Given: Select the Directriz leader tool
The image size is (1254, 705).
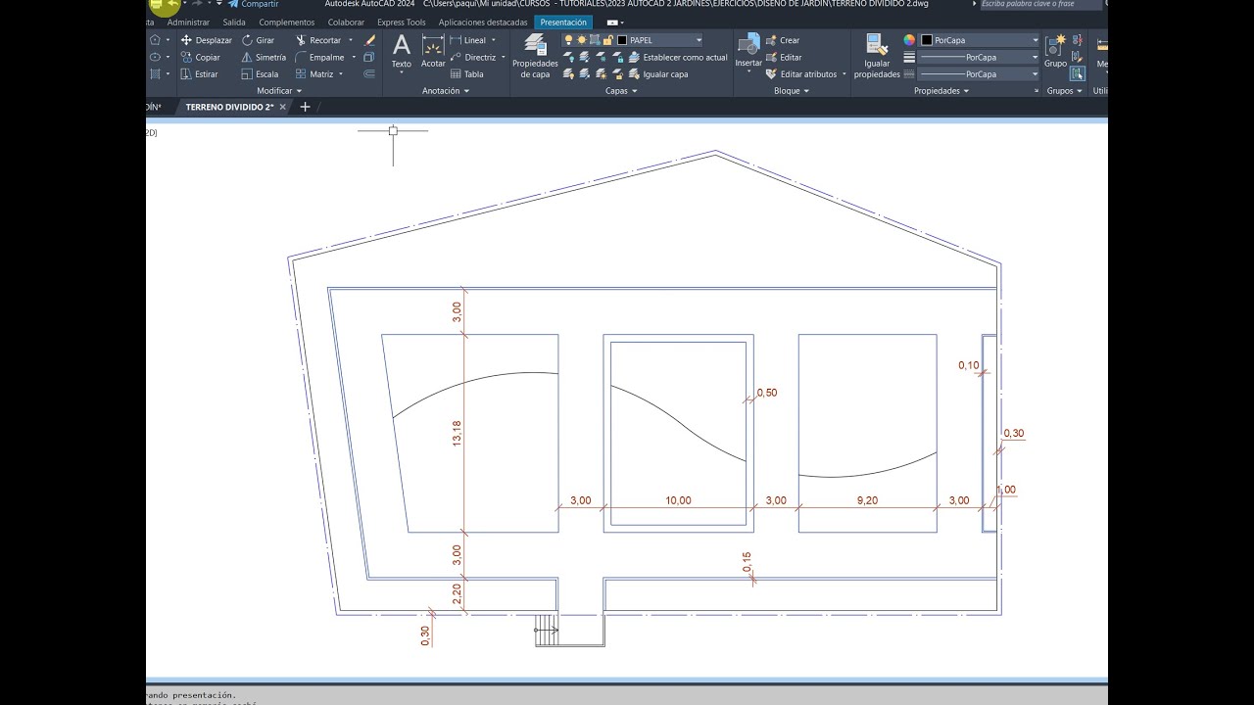Looking at the screenshot, I should [x=473, y=57].
